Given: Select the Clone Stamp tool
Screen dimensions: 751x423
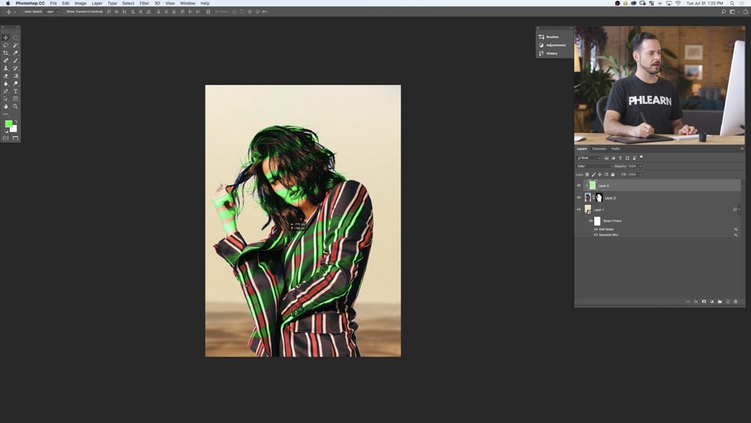Looking at the screenshot, I should 6,68.
